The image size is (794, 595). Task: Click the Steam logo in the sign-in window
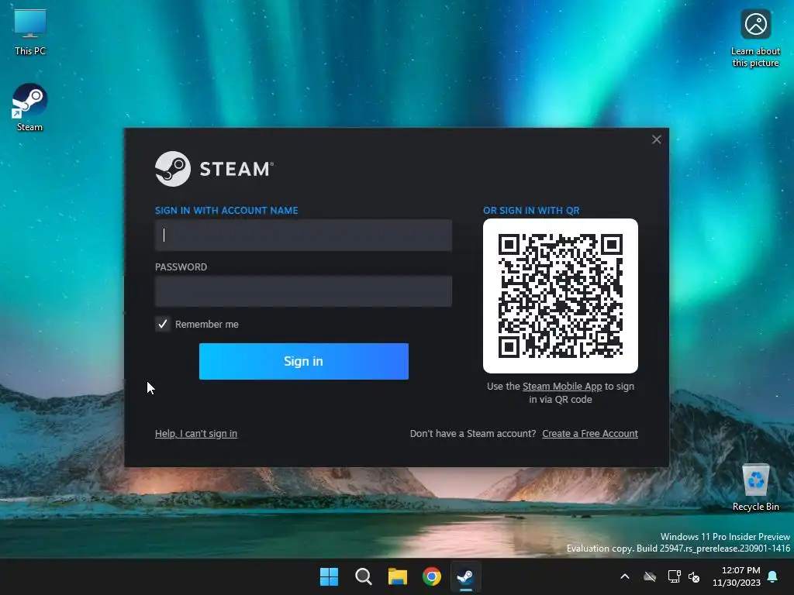214,169
